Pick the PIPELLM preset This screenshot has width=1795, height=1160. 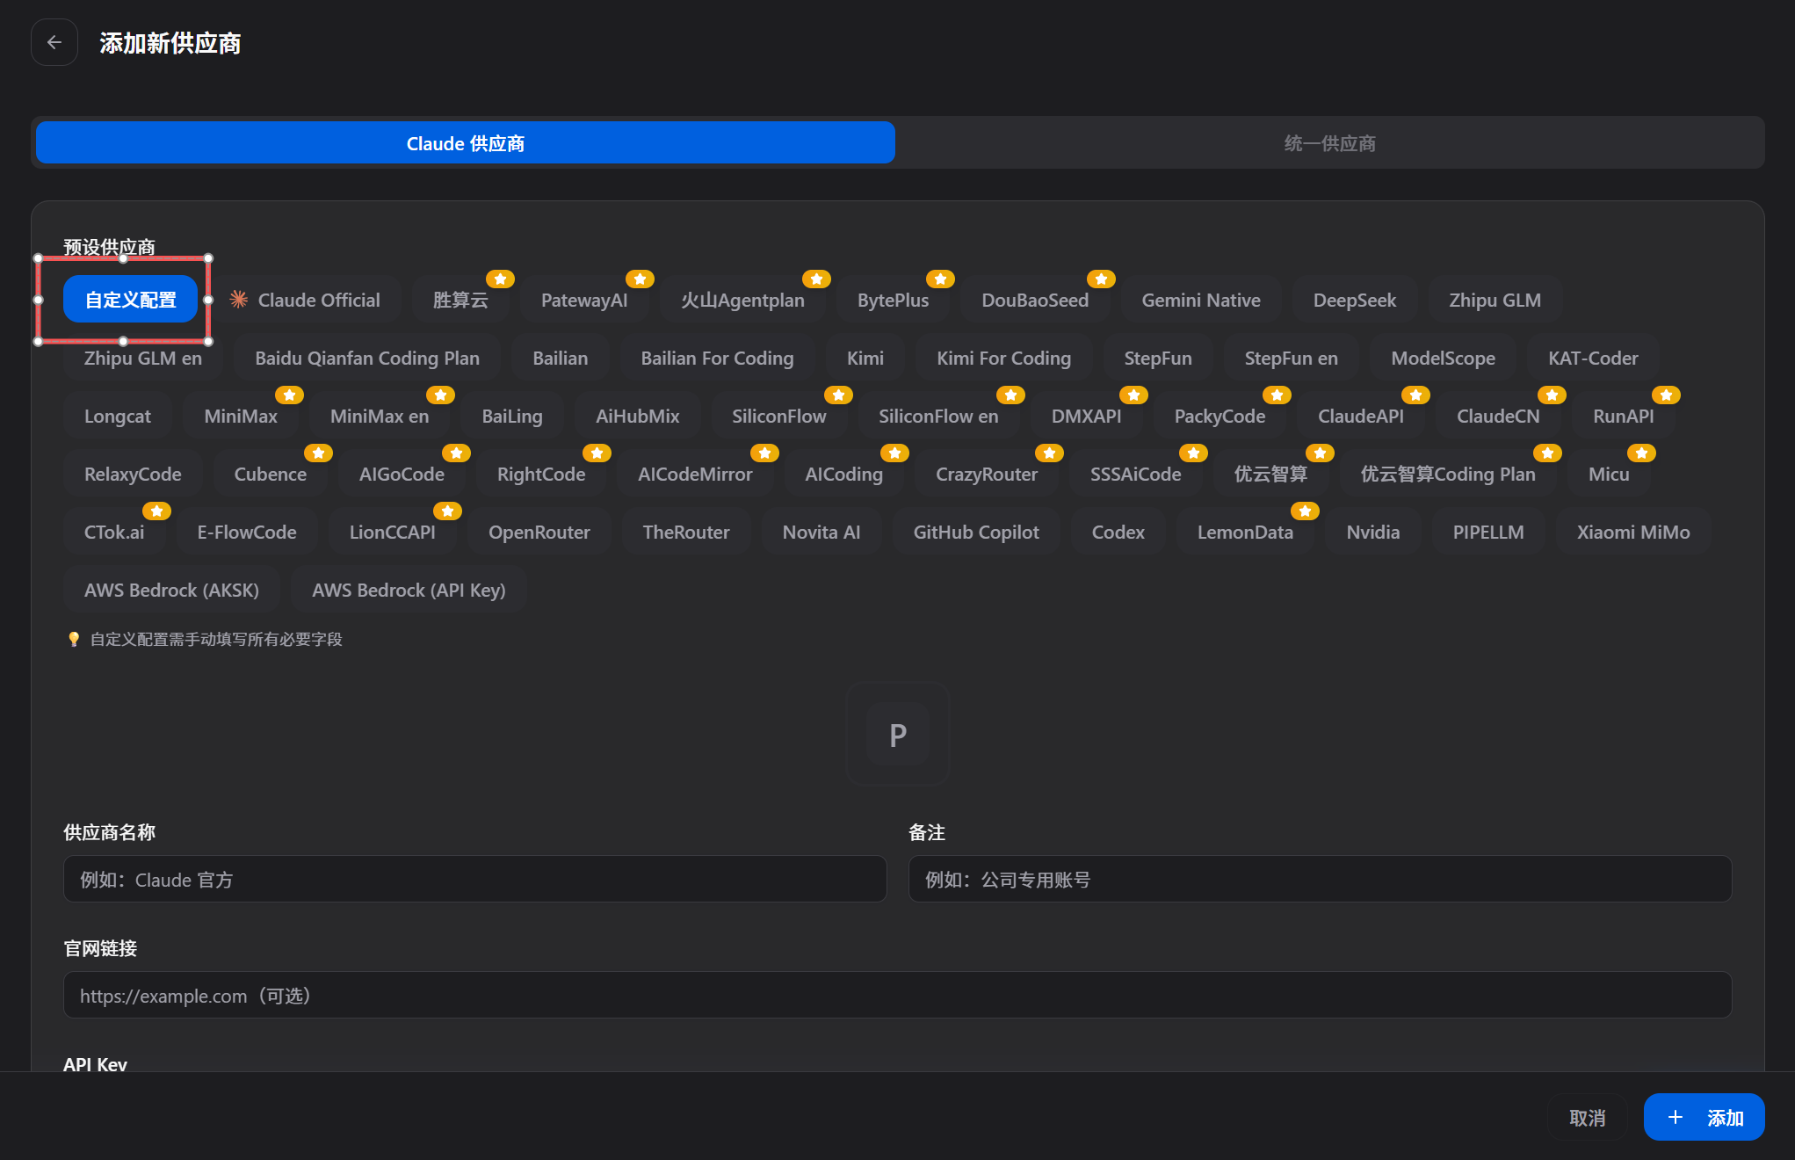1488,532
